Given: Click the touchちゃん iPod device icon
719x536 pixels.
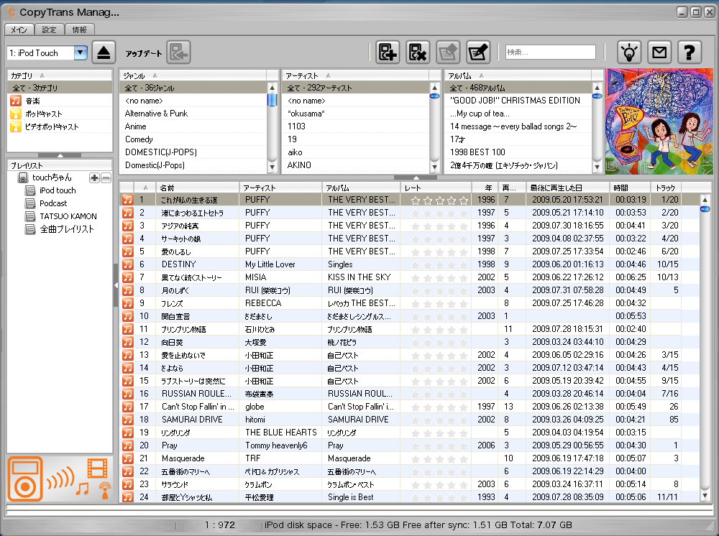Looking at the screenshot, I should [x=23, y=177].
